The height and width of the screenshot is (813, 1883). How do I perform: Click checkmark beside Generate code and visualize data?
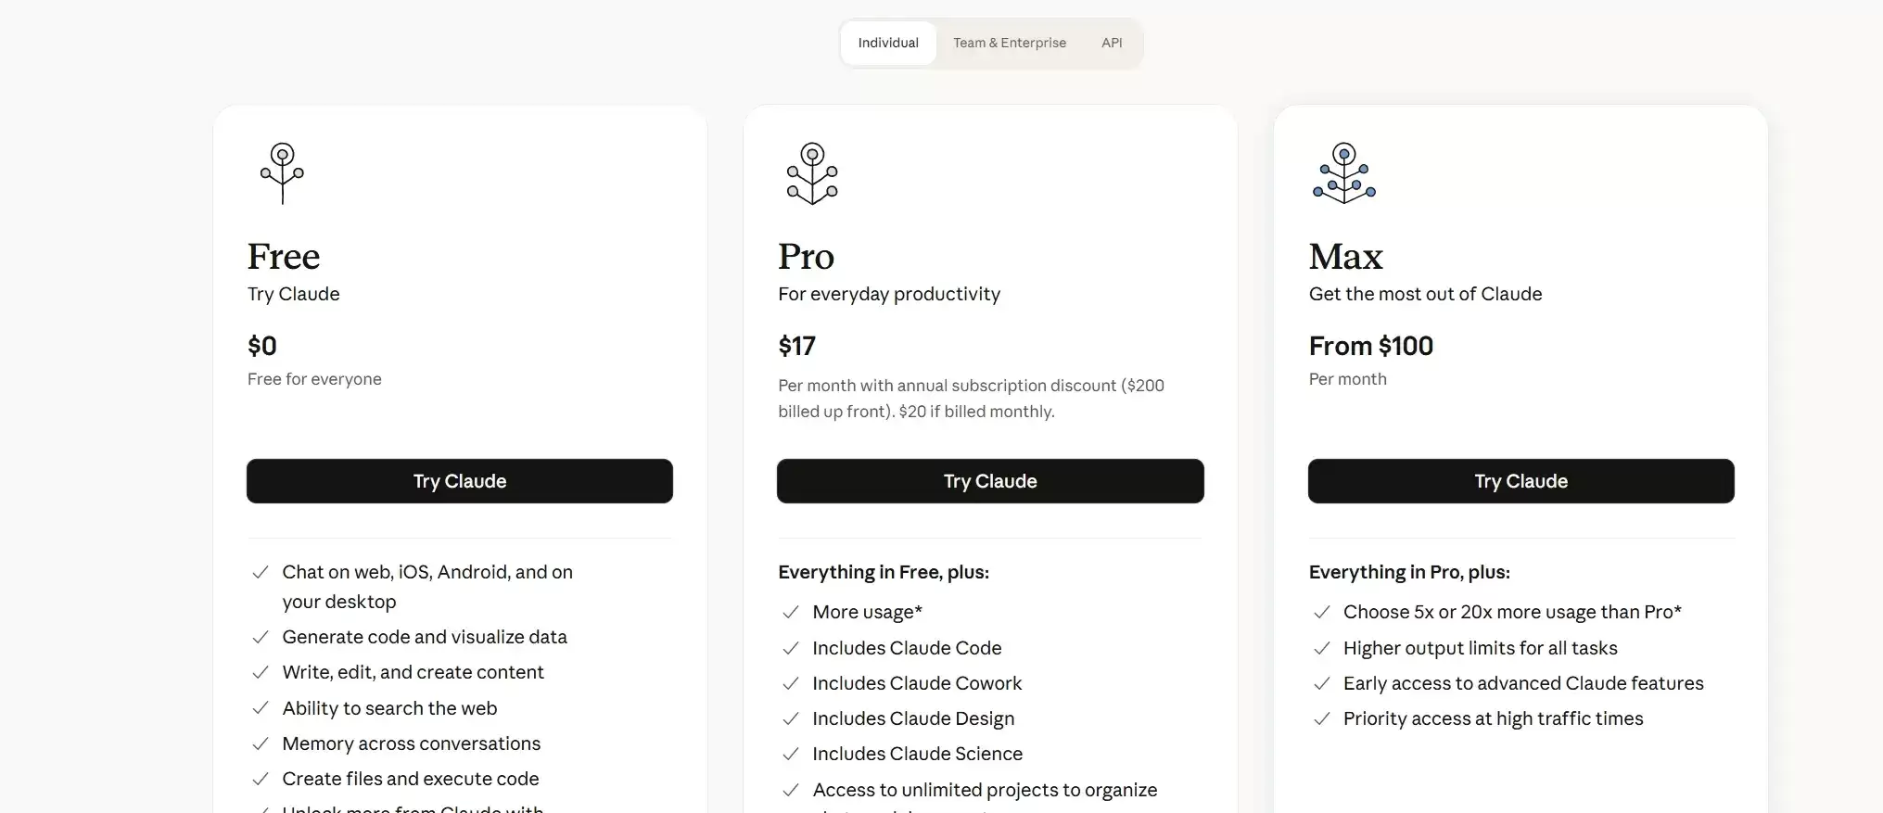(x=261, y=637)
